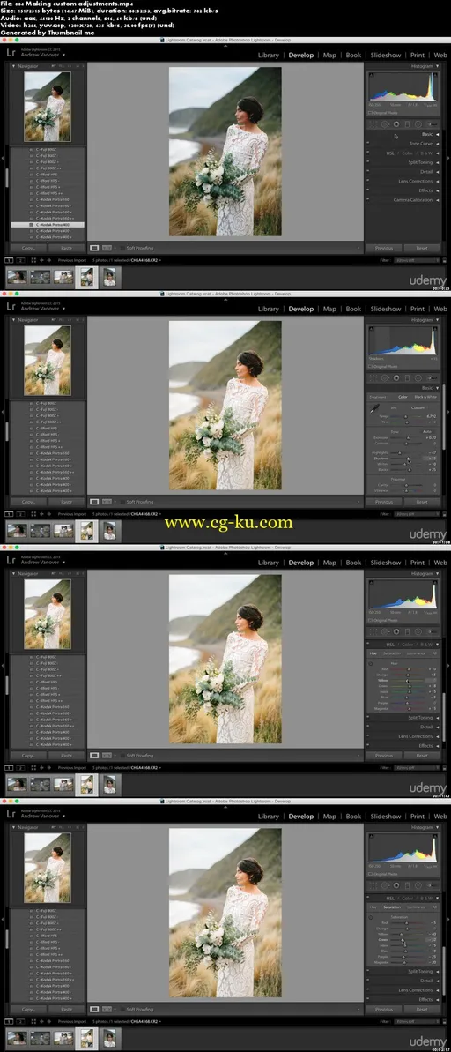Switch to Saturation tab in third frame HSL
The width and height of the screenshot is (451, 1052).
click(x=392, y=653)
